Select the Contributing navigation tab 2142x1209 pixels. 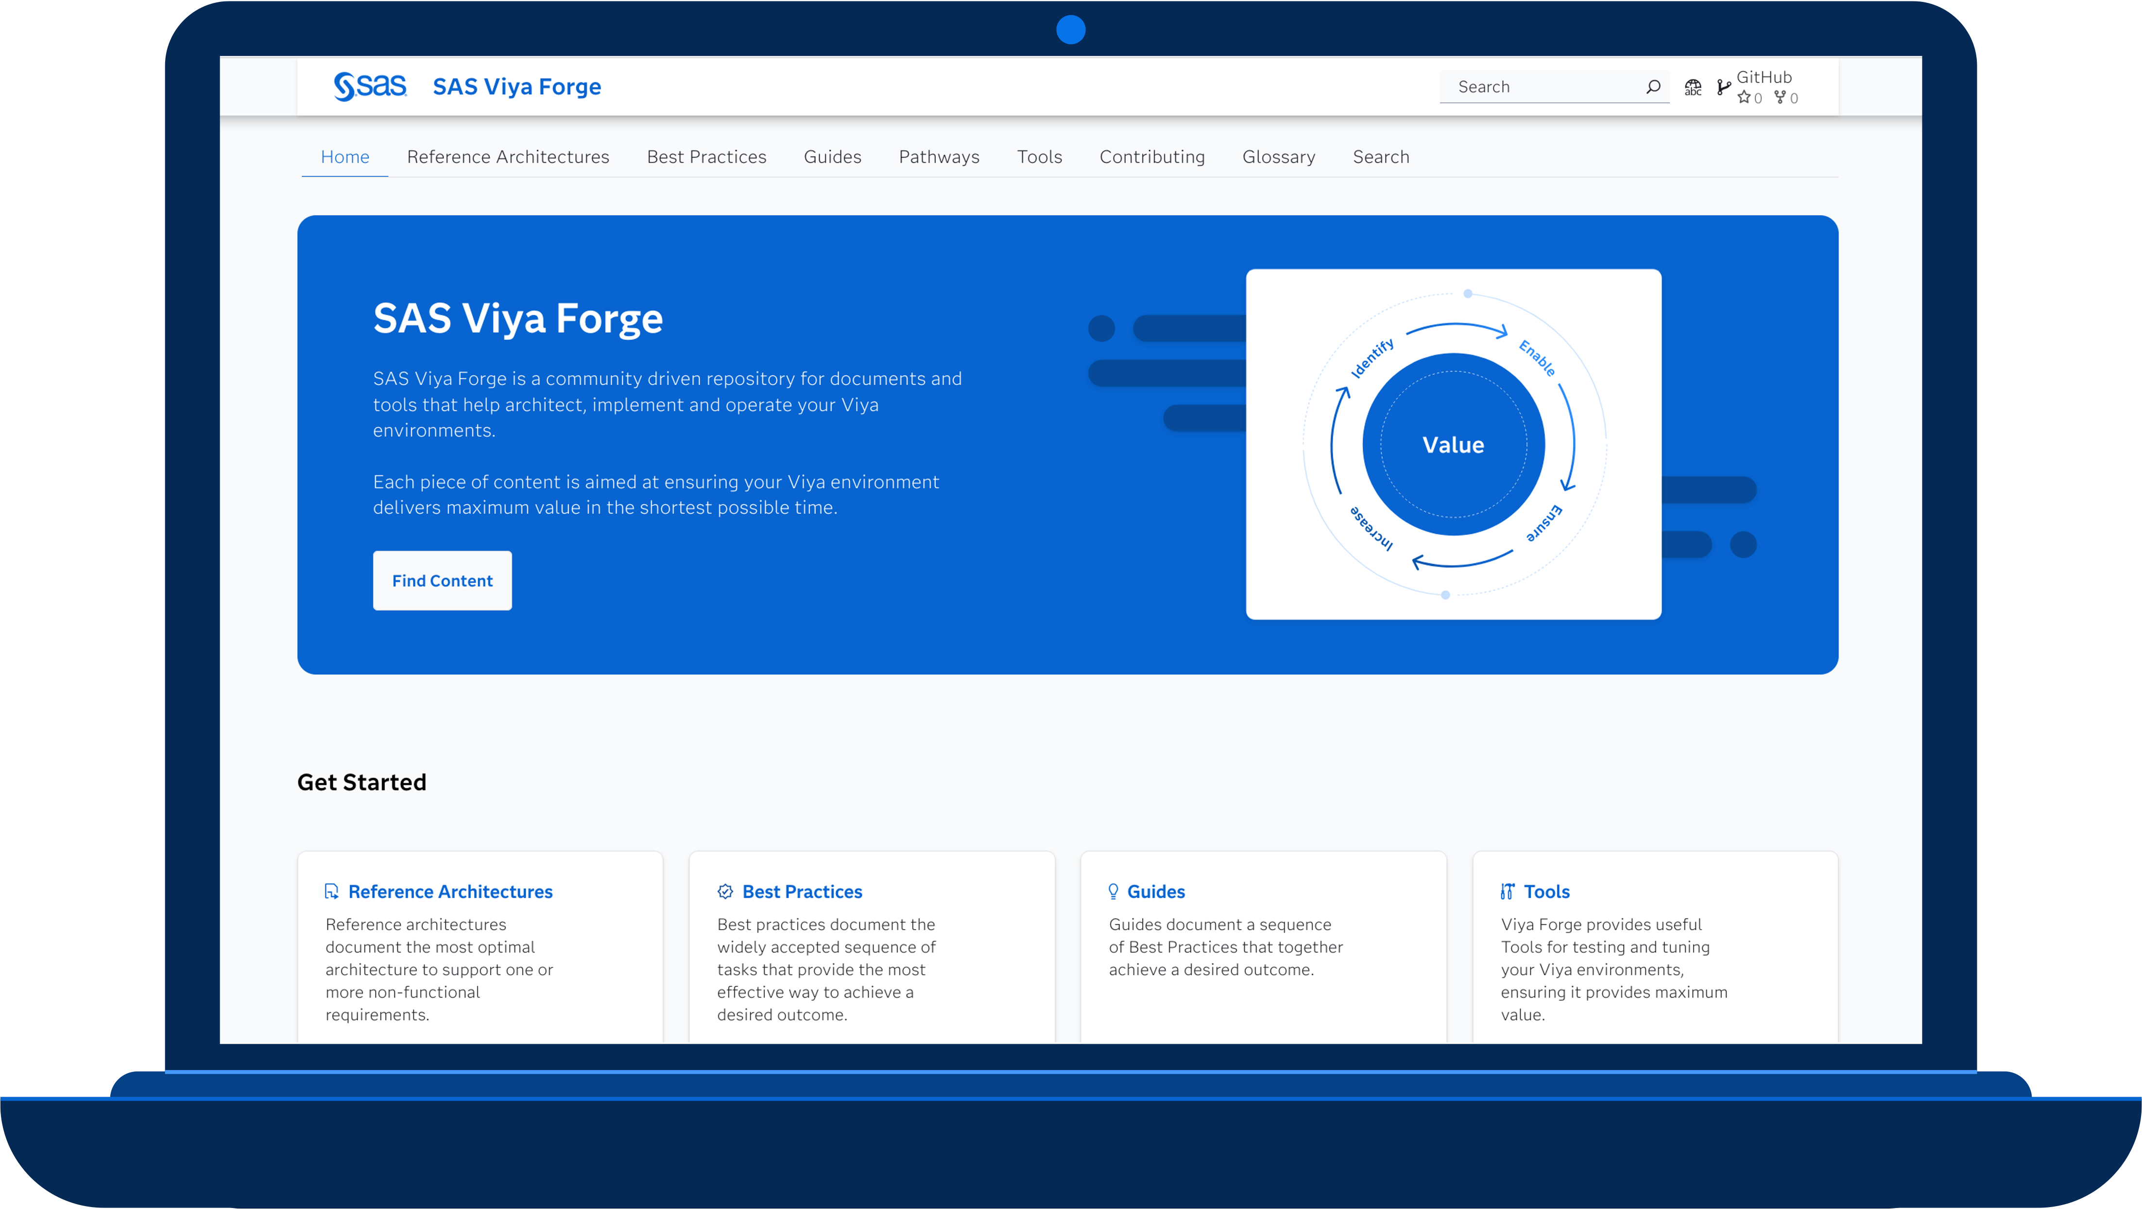tap(1152, 156)
